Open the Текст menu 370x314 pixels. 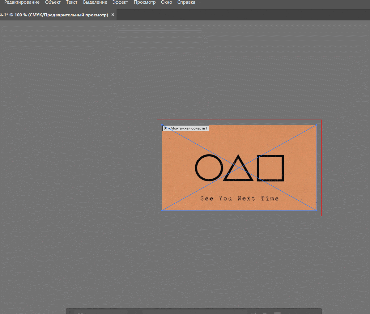pyautogui.click(x=72, y=2)
